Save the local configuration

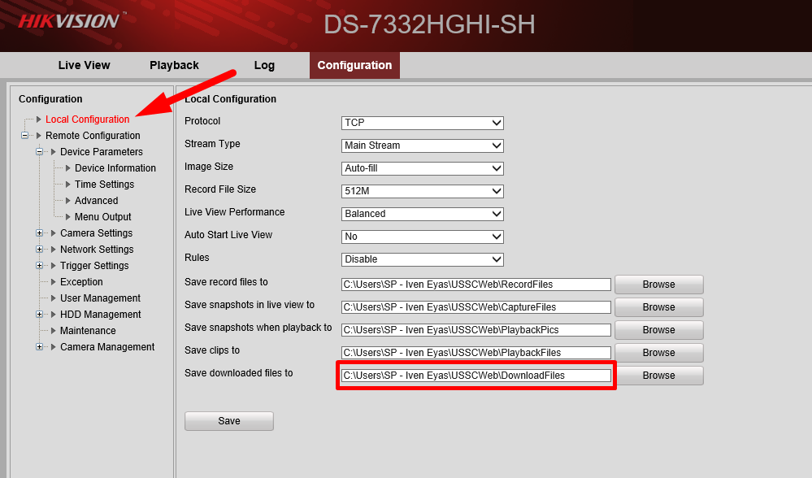tap(229, 421)
